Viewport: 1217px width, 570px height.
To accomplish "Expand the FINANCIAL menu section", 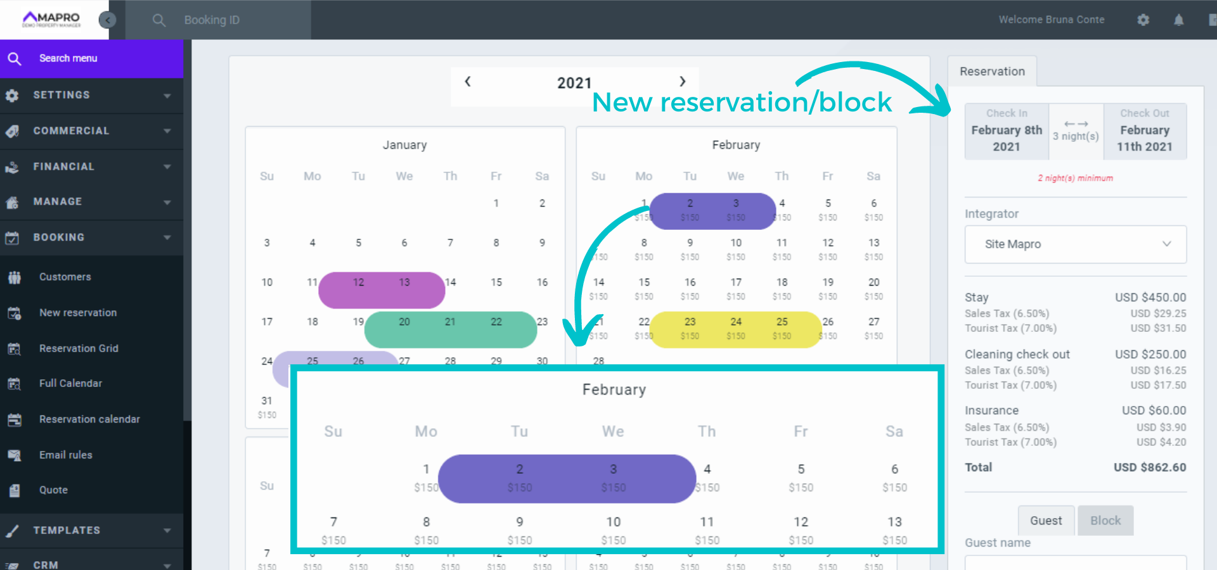I will [x=92, y=167].
